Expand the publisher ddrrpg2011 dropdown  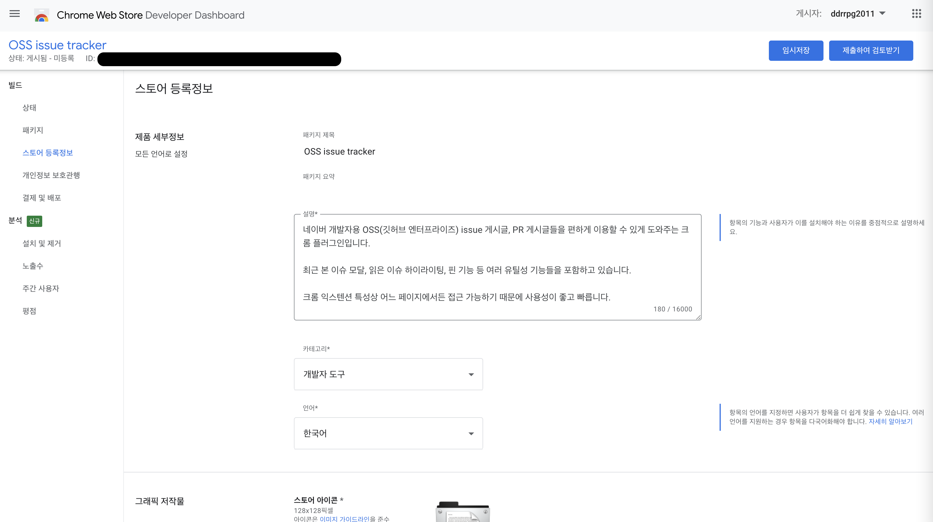[x=857, y=14]
